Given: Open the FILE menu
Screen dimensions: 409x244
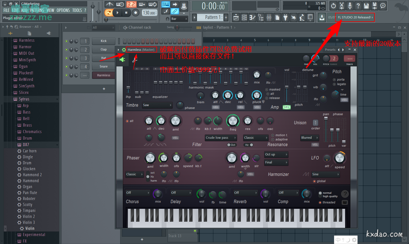Looking at the screenshot, I should click(6, 10).
